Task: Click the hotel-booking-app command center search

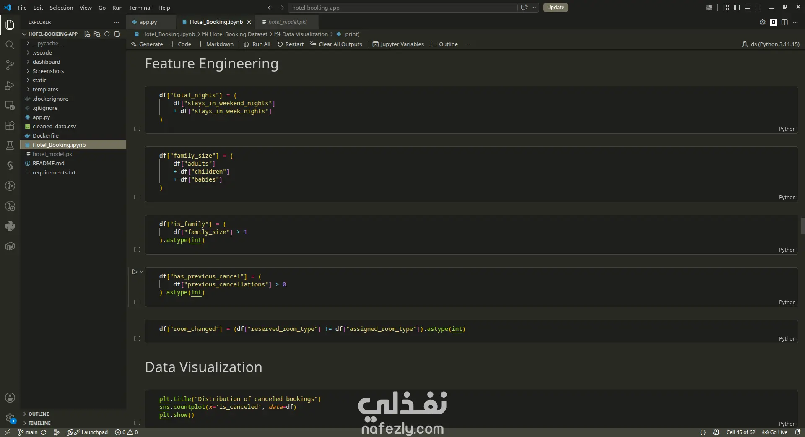Action: (x=402, y=8)
